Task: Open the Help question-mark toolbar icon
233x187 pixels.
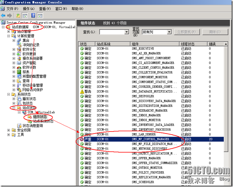Action: point(33,15)
